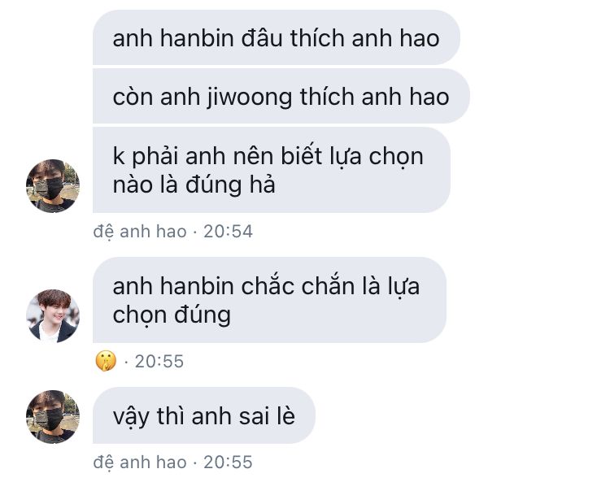Screen dimensions: 610x482
Task: Click "chọn đúng" in the smiling sender's message
Action: tap(172, 315)
